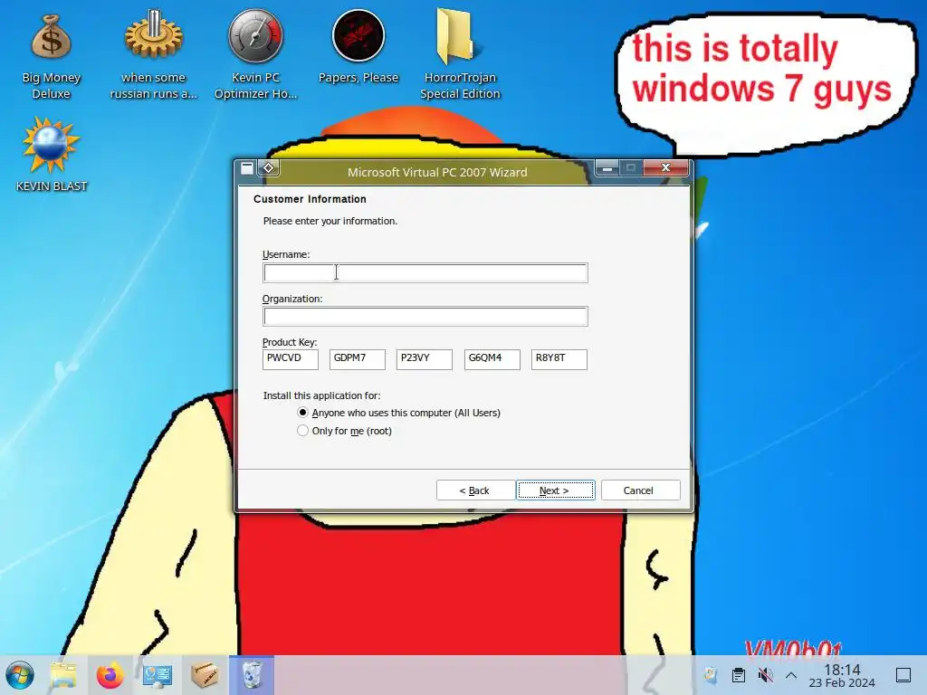Viewport: 927px width, 695px height.
Task: Click the '< Back' button
Action: pos(474,490)
